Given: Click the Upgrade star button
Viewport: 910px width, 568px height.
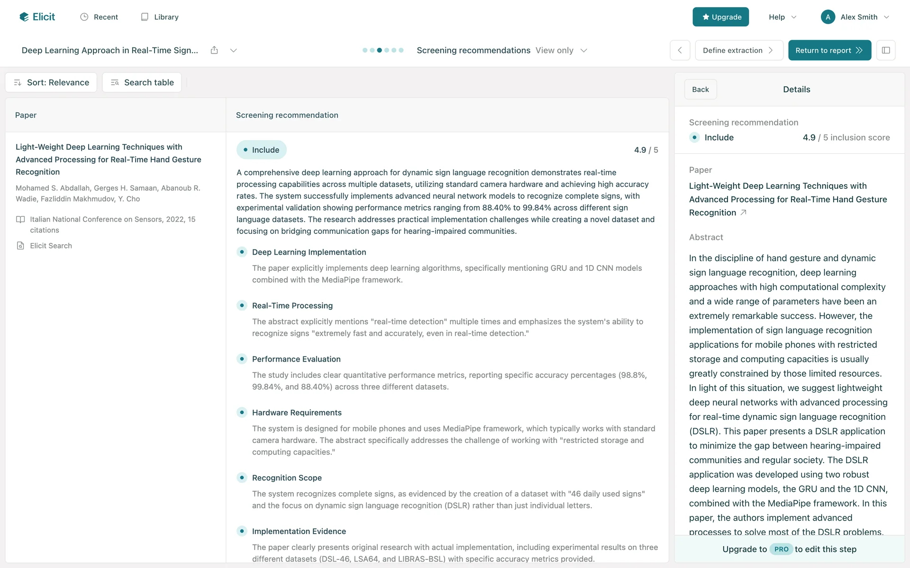Looking at the screenshot, I should [720, 17].
